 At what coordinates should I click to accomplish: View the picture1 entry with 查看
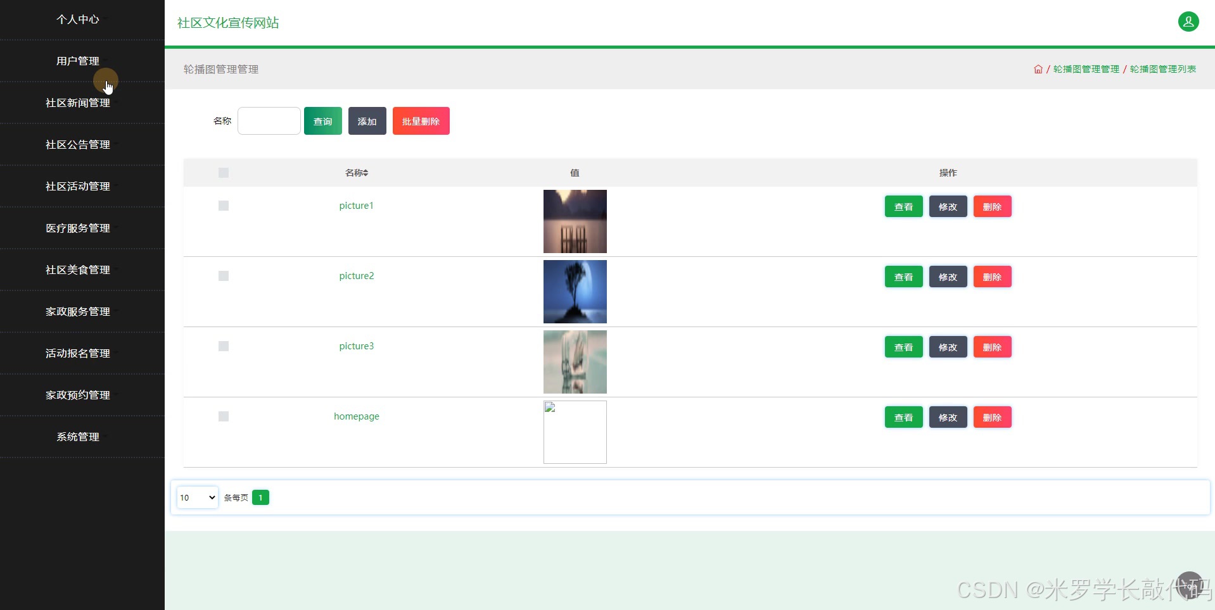[x=904, y=206]
